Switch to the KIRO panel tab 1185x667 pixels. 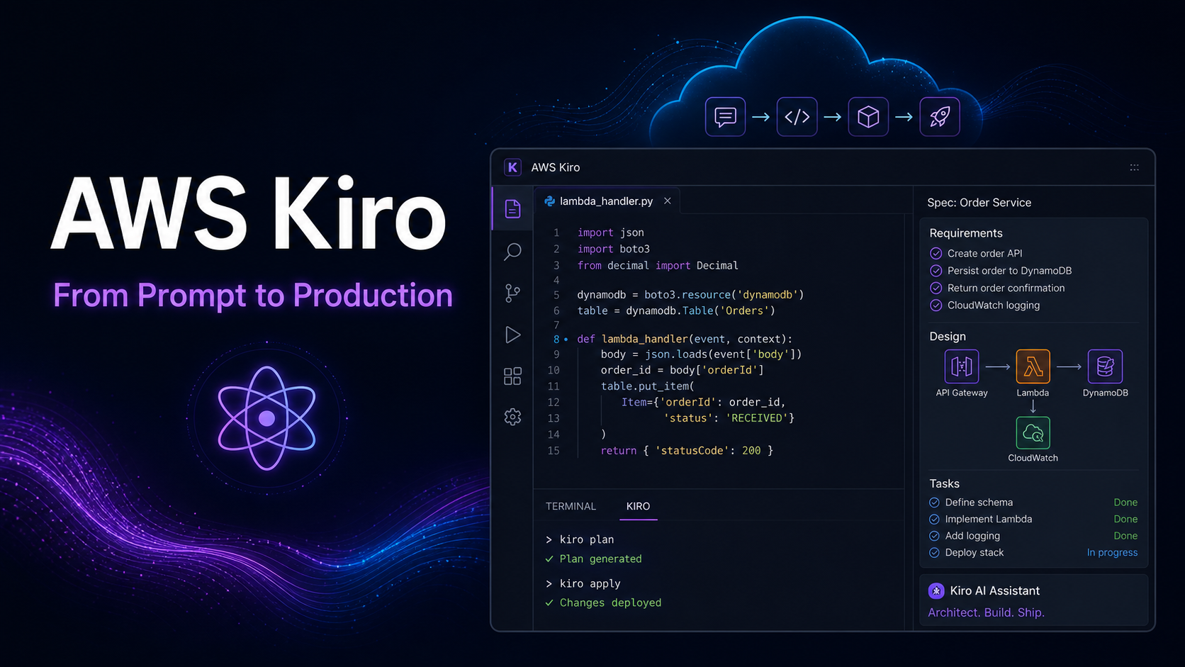pyautogui.click(x=638, y=506)
